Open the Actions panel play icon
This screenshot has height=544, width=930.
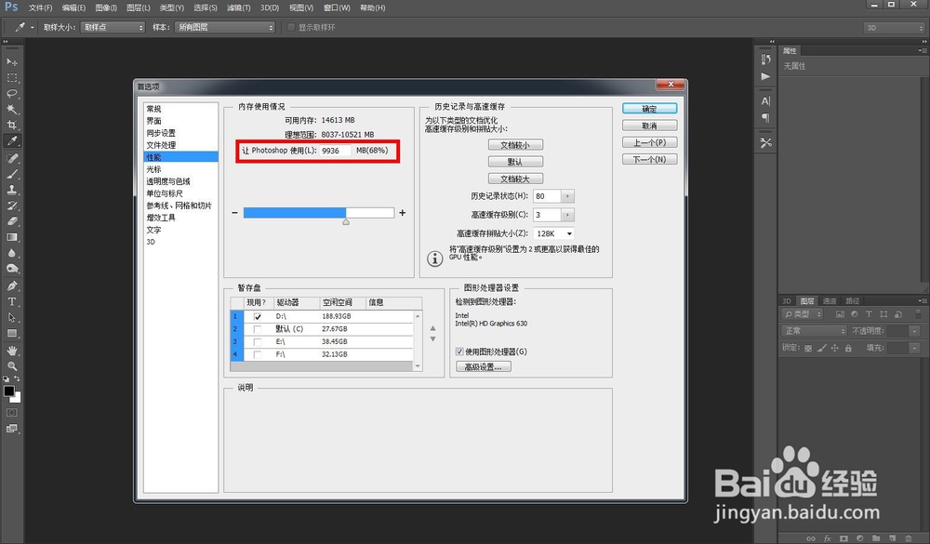(765, 76)
